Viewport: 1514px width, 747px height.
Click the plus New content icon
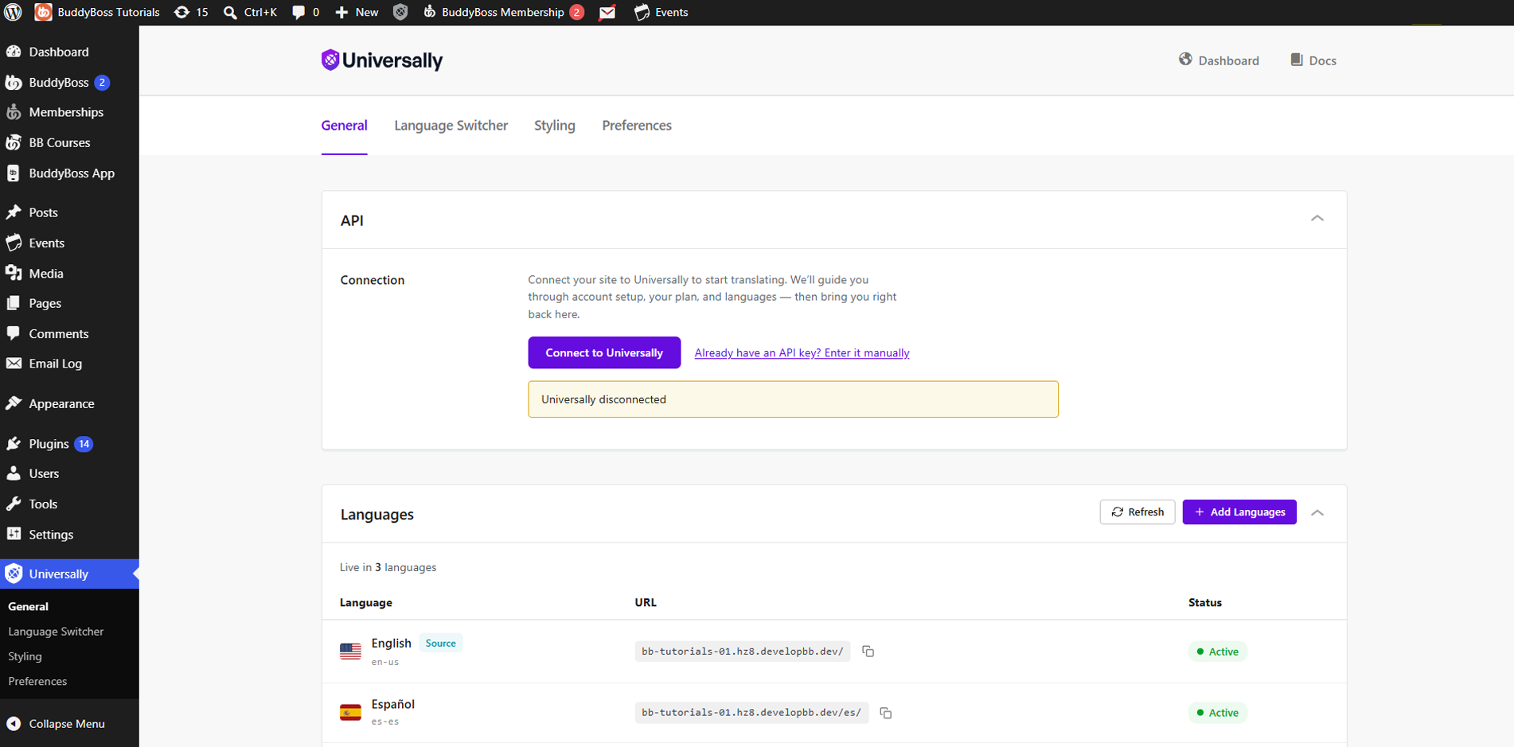tap(341, 12)
